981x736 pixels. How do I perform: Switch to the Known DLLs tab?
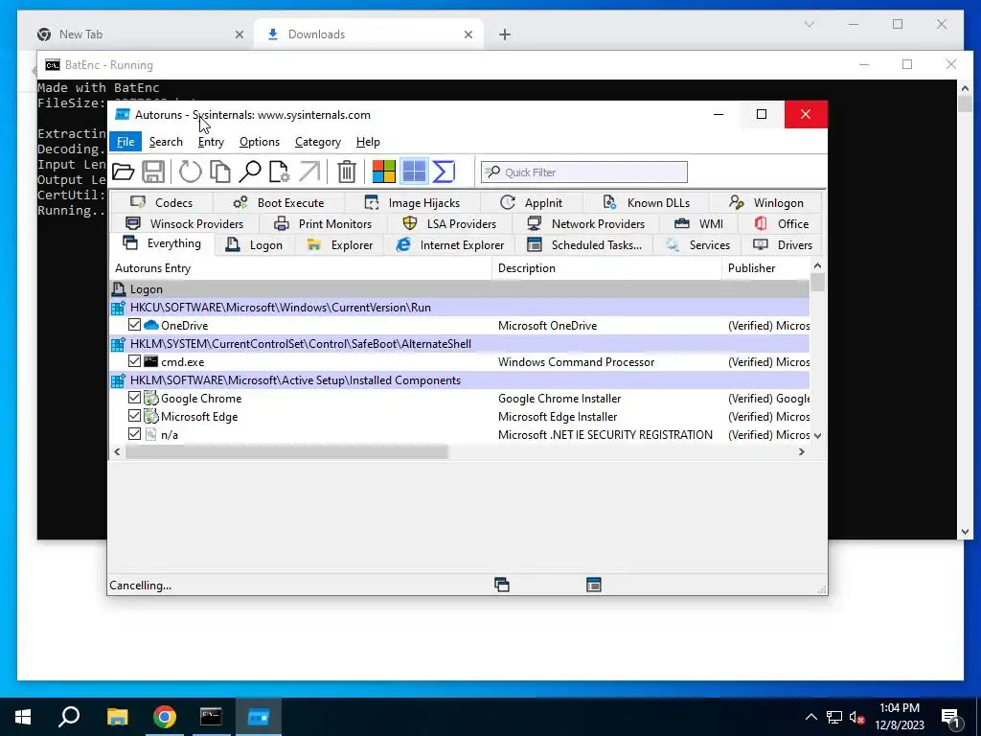(x=647, y=202)
